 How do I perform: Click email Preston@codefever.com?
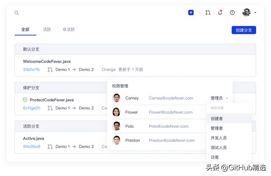(171, 141)
